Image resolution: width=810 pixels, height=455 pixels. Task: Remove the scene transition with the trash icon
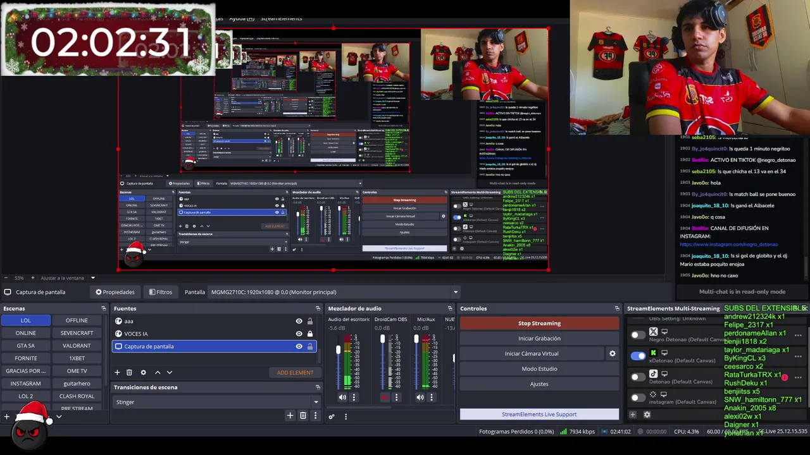coord(303,415)
